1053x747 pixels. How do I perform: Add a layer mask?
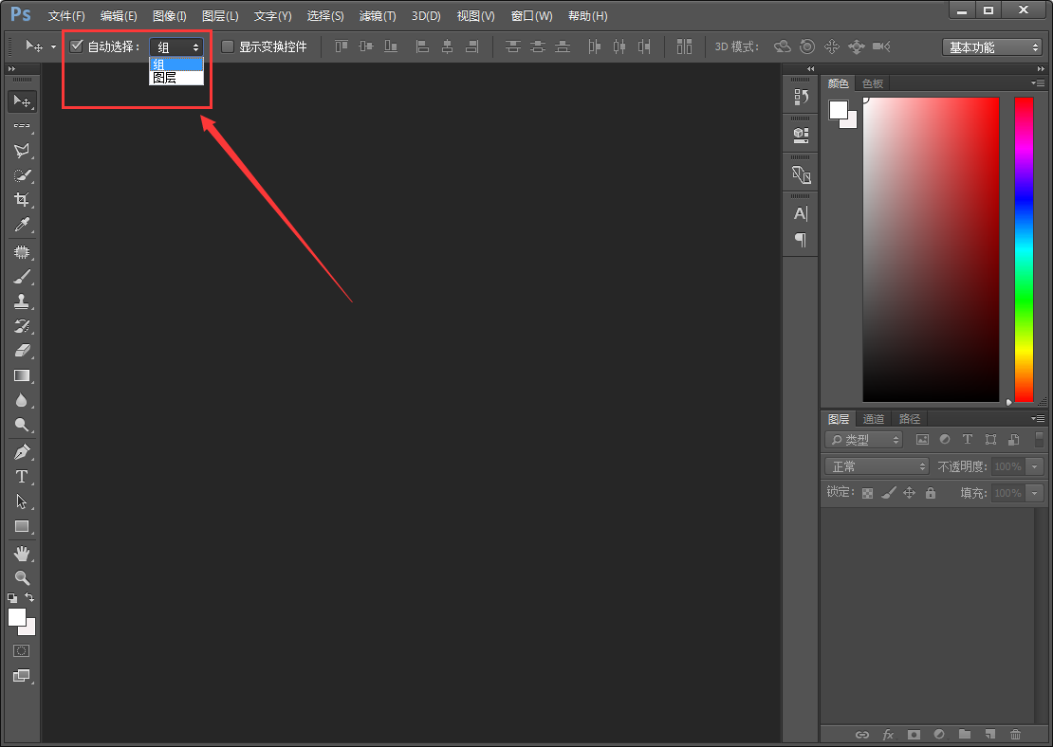point(914,734)
